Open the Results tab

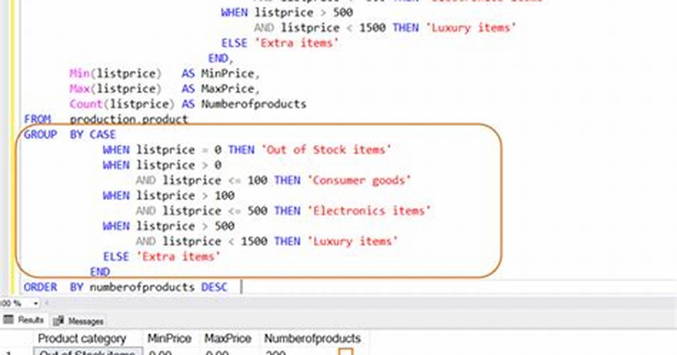pos(24,319)
